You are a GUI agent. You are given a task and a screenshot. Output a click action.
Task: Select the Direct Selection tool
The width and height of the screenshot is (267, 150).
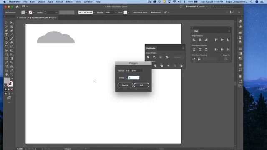[12, 22]
